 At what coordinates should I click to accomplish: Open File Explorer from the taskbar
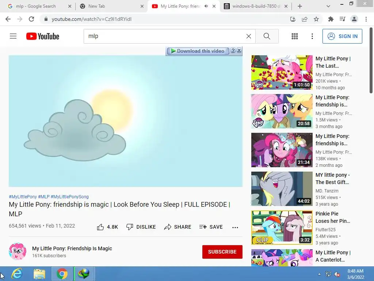click(x=39, y=274)
